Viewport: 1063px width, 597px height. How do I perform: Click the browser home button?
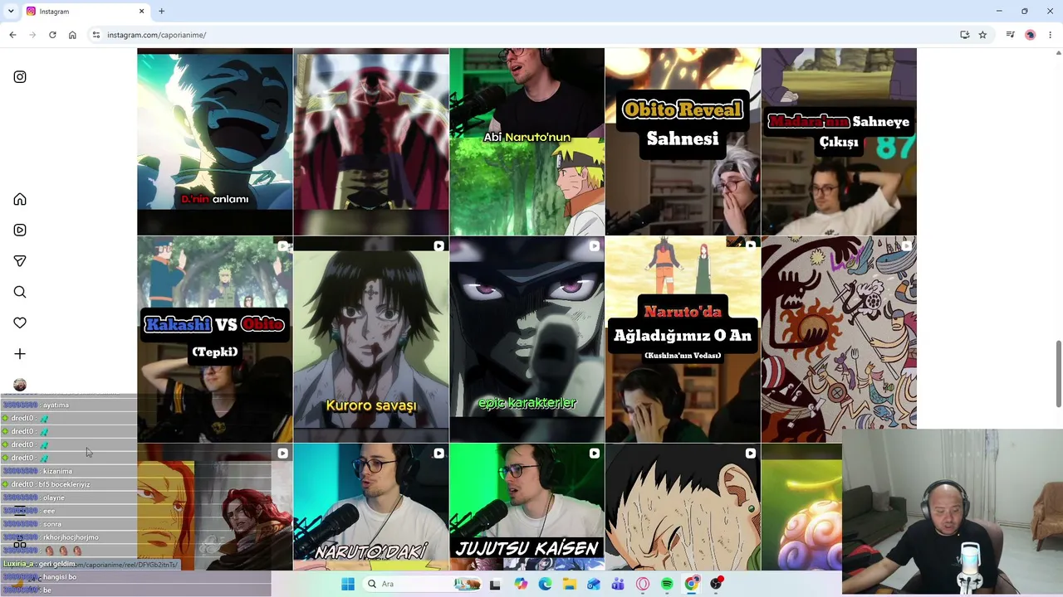(72, 35)
